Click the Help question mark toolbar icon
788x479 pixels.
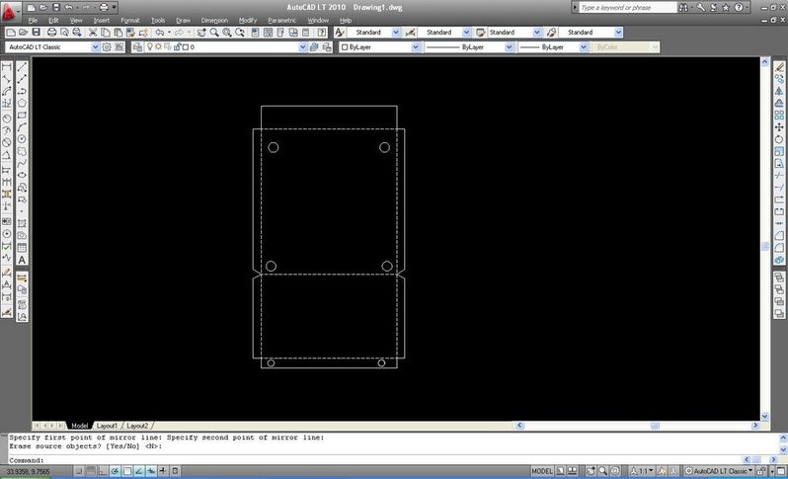[x=322, y=33]
